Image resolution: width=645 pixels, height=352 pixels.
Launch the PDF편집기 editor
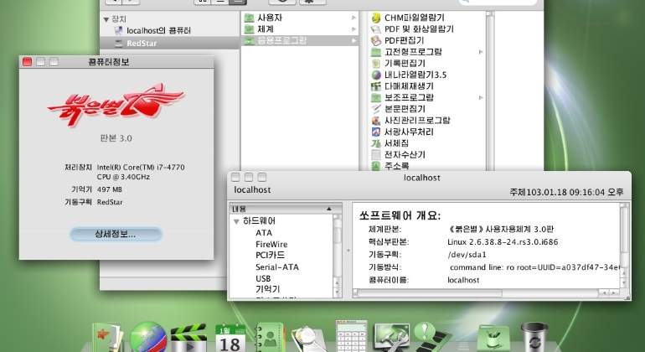pyautogui.click(x=397, y=40)
